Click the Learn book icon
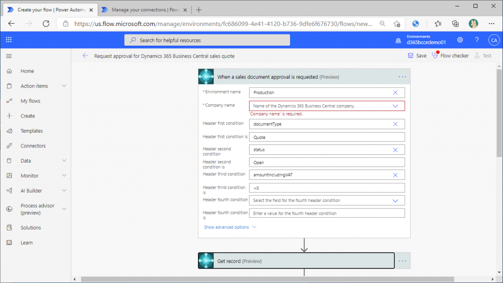 point(9,243)
